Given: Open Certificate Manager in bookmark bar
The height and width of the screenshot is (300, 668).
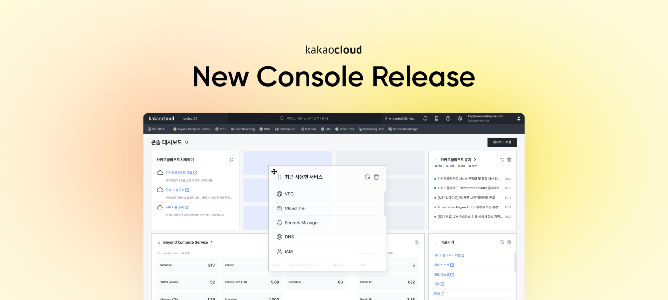Looking at the screenshot, I should click(404, 129).
